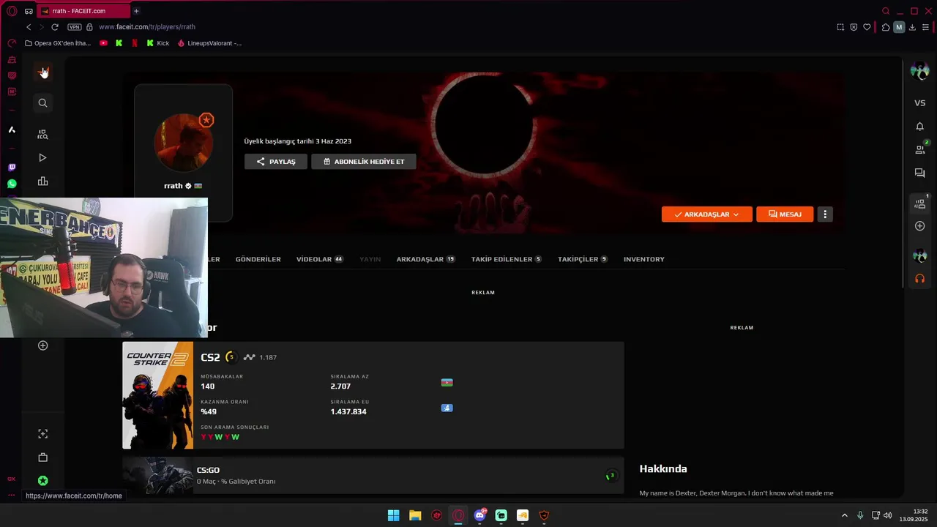937x527 pixels.
Task: Open the Netflix bookmark icon
Action: pyautogui.click(x=135, y=43)
